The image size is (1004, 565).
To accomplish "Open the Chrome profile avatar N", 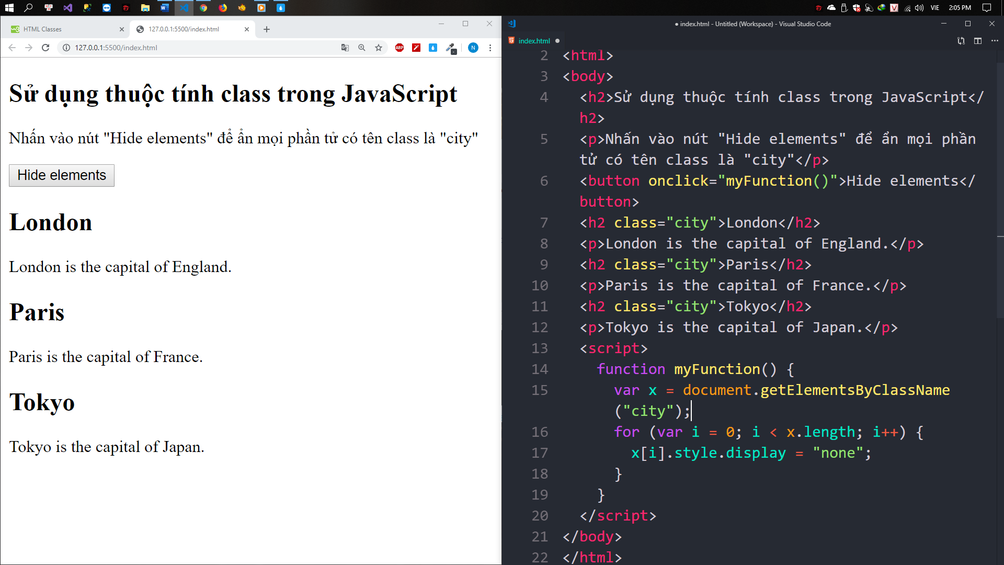I will [473, 48].
